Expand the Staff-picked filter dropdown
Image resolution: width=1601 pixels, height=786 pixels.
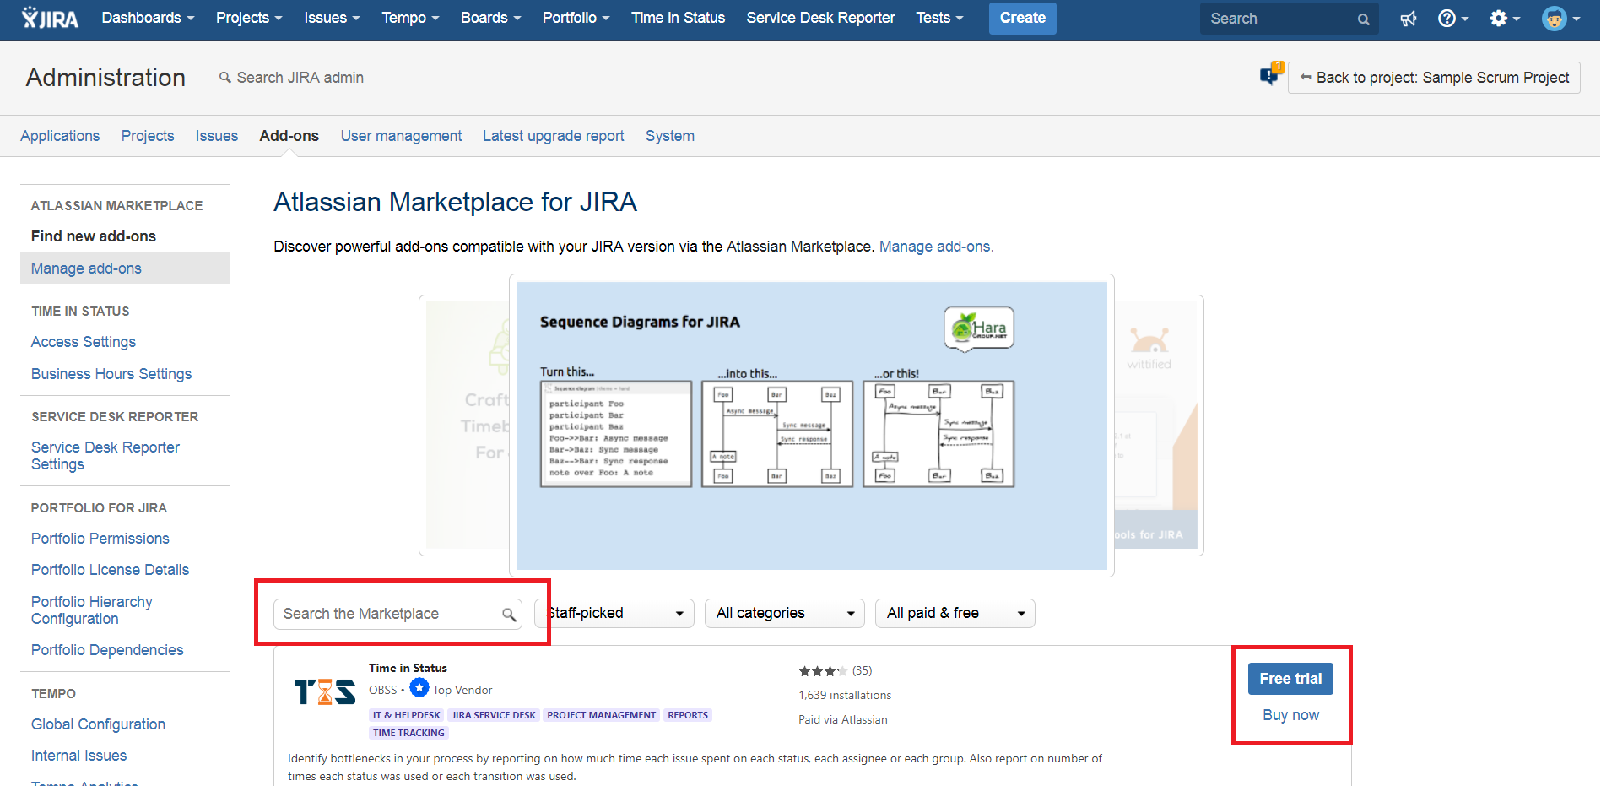[614, 614]
